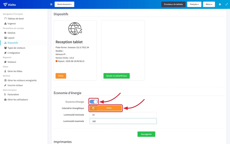Open the Menu dropdown
Viewport: 230px width, 144px height.
[209, 4]
